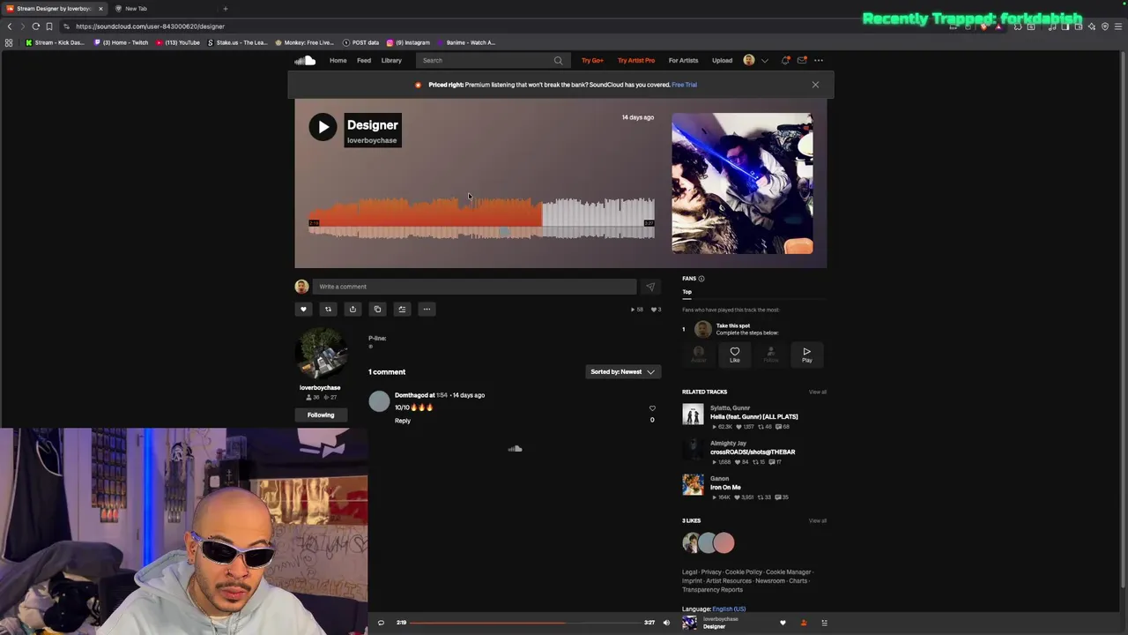Screen dimensions: 1128x635
Task: Open Iron On Me related track
Action: pyautogui.click(x=725, y=488)
